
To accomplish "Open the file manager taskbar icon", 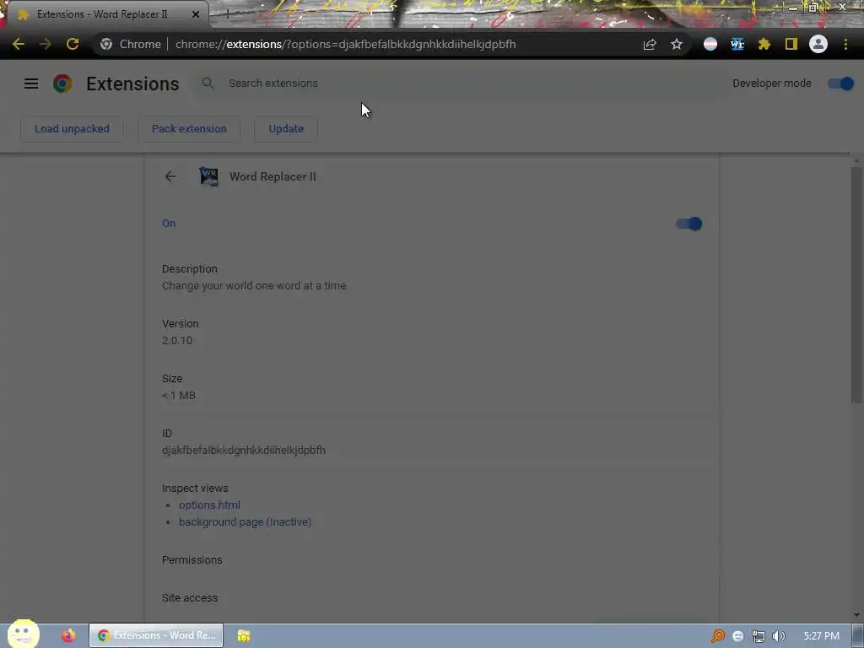I will [244, 636].
